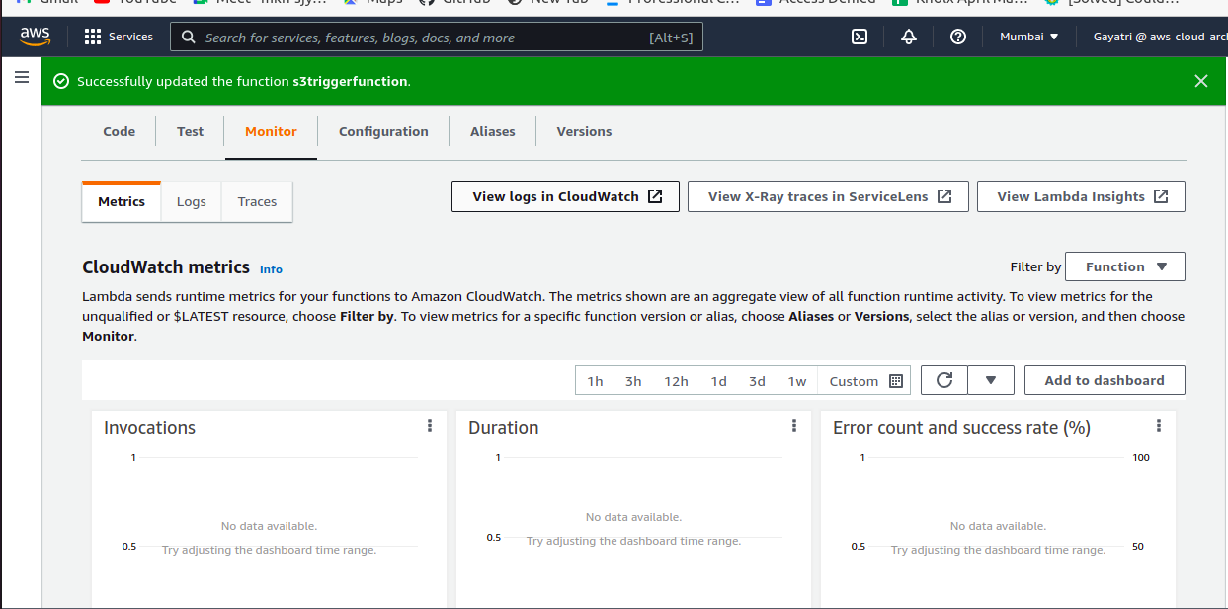Open the Configuration tab
The image size is (1228, 609).
(x=383, y=131)
